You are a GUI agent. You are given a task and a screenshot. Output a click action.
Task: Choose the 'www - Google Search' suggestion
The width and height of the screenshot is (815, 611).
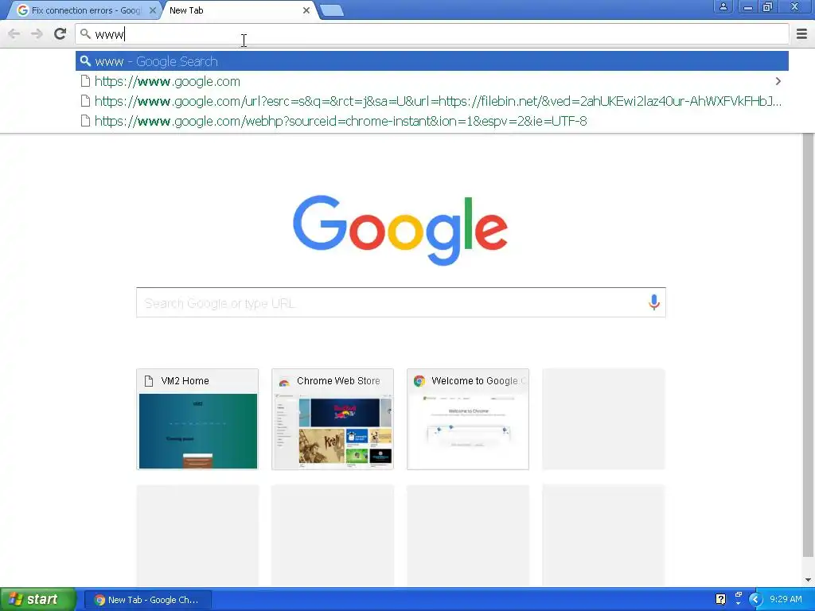click(x=432, y=61)
